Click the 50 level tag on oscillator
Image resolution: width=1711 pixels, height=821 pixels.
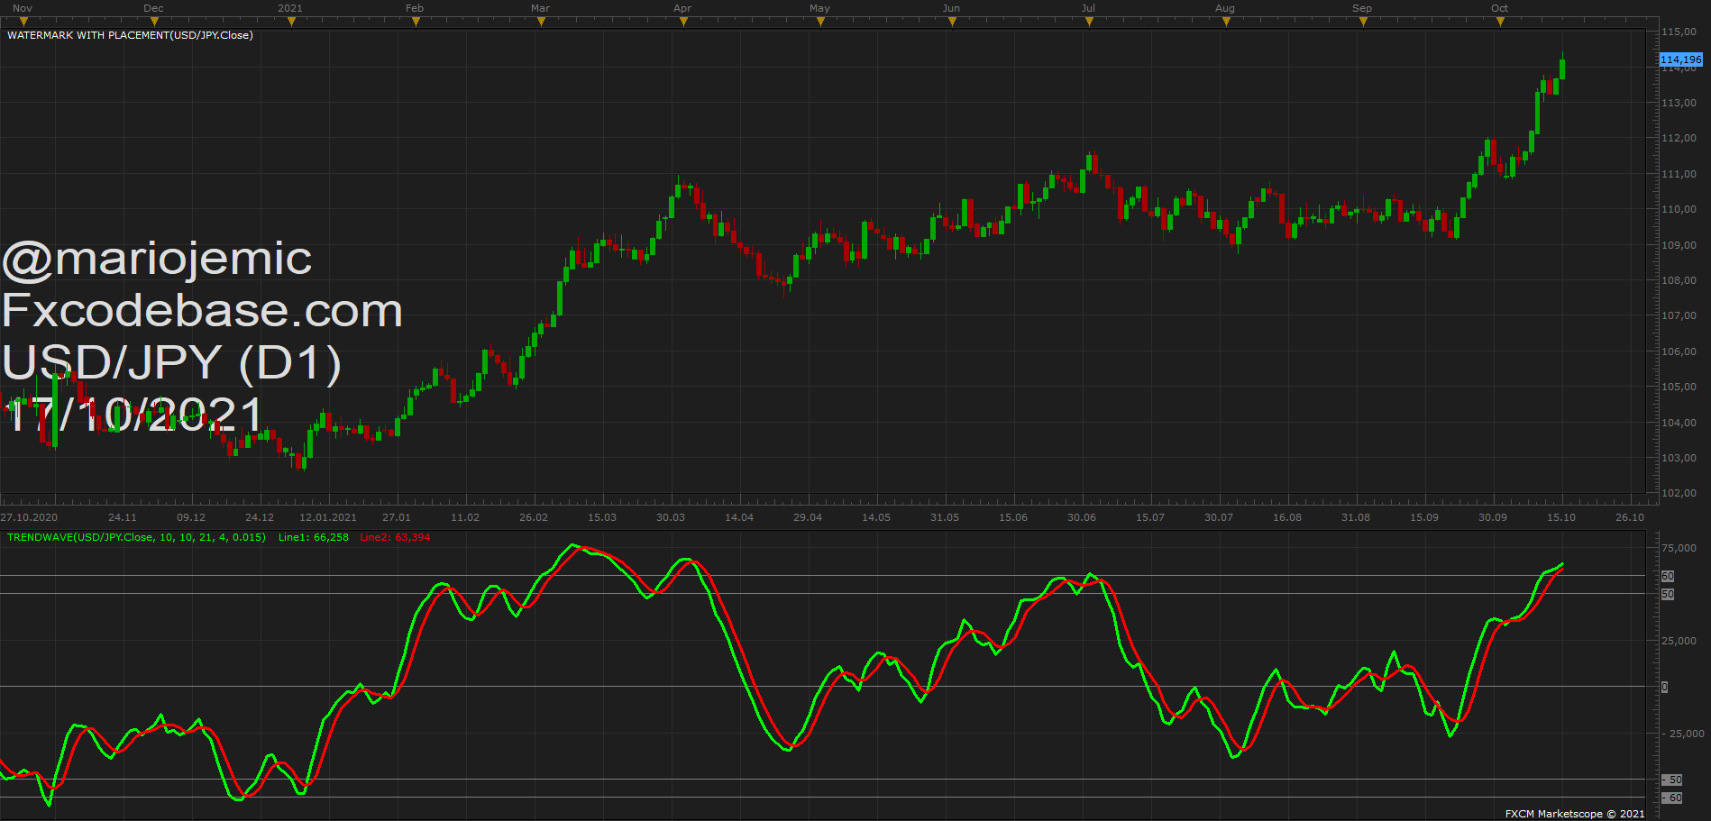tap(1668, 594)
